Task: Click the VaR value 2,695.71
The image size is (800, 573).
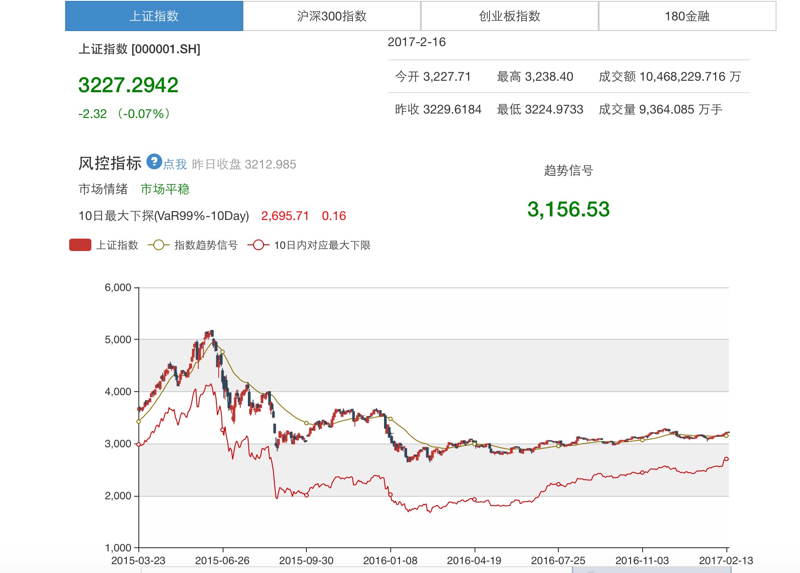Action: tap(285, 216)
